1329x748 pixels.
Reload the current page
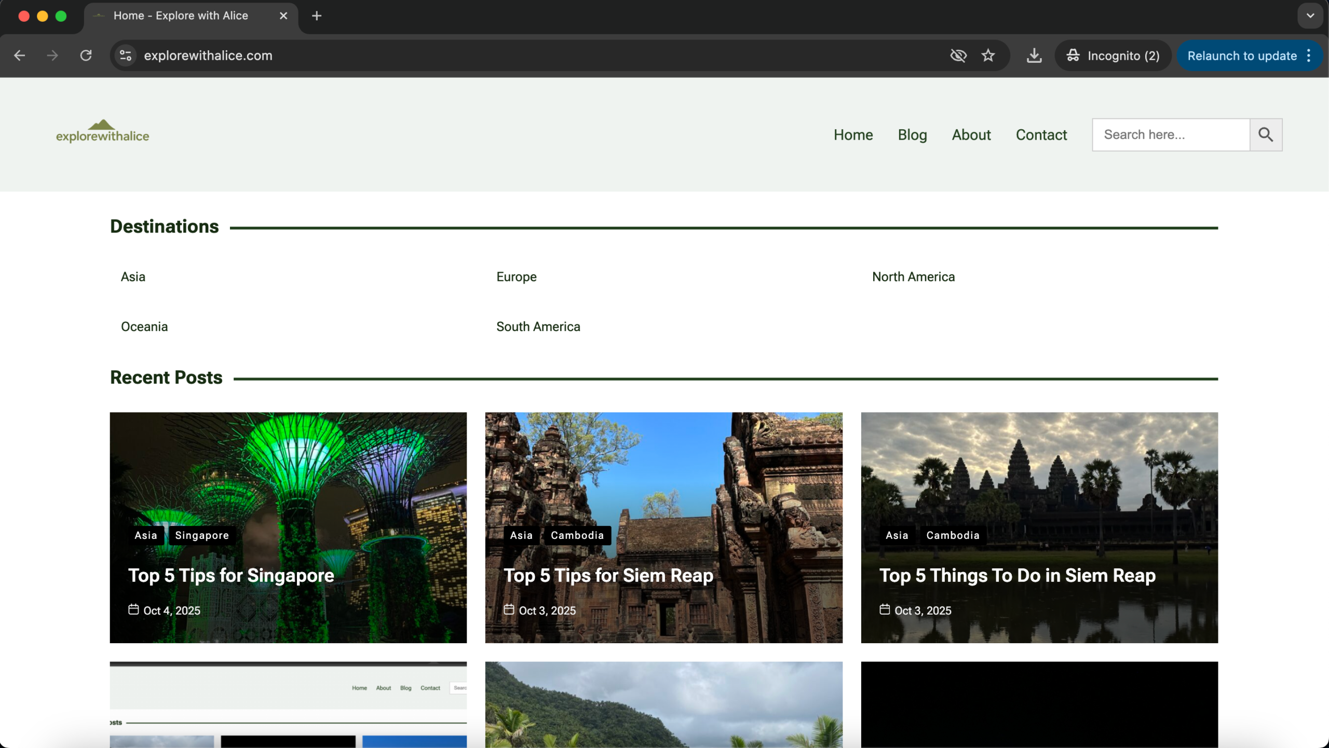[86, 56]
